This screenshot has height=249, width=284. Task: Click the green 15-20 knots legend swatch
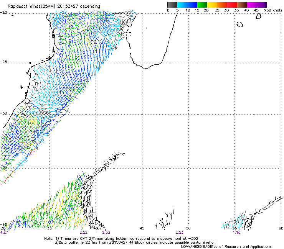(202, 5)
